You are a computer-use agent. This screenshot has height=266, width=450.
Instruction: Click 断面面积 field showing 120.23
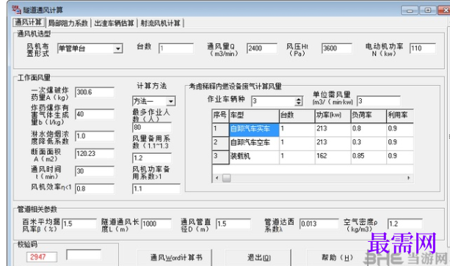[95, 154]
